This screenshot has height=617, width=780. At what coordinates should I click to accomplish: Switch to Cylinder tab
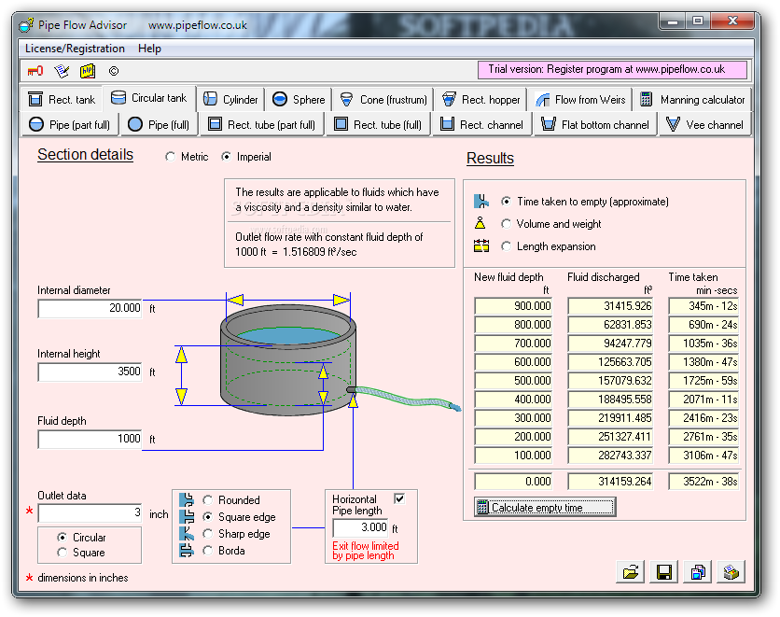click(x=230, y=100)
